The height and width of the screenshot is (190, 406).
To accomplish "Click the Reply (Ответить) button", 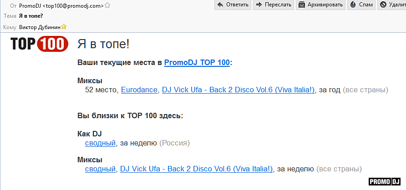I will pos(233,5).
